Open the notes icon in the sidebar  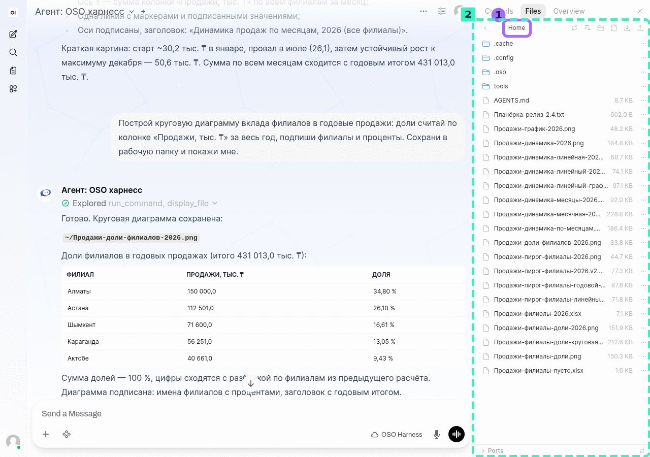click(13, 71)
